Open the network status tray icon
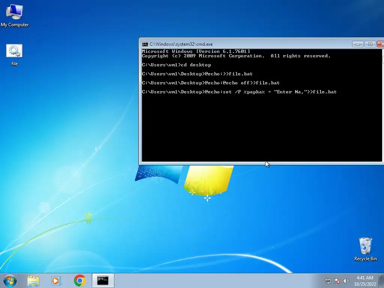Viewport: 384px width, 288px height. pos(328,281)
